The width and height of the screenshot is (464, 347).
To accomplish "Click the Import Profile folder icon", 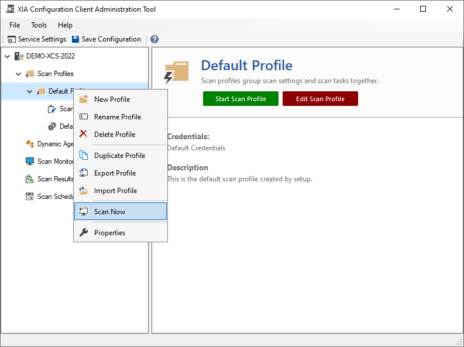I will 84,190.
